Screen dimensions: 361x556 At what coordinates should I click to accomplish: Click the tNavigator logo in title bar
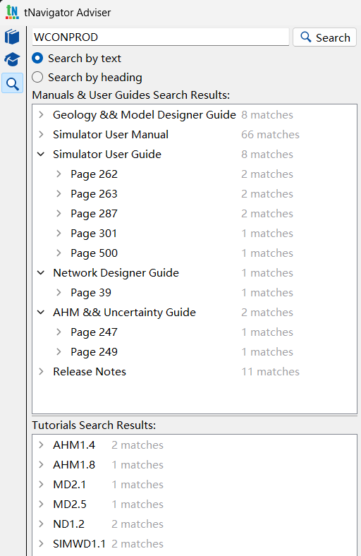12,12
